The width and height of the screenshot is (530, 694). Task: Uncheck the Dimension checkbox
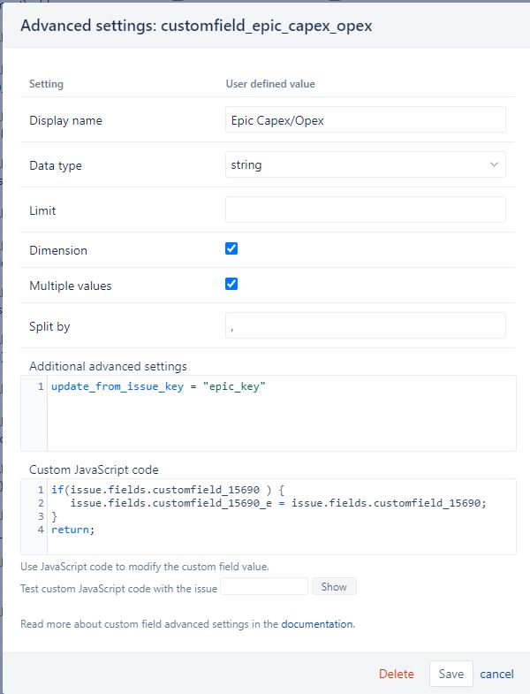231,248
